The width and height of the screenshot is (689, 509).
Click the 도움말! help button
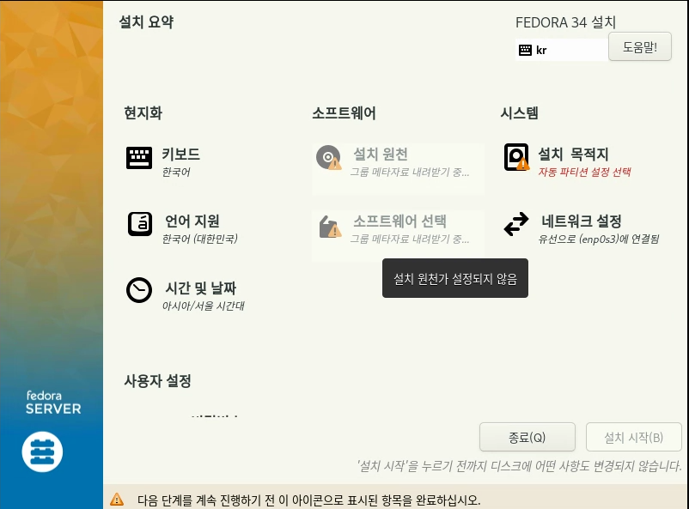(x=640, y=46)
